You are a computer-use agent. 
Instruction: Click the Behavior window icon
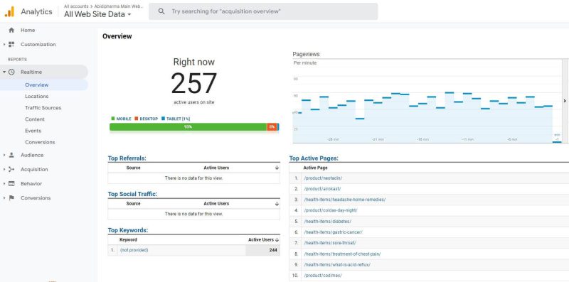coord(11,183)
